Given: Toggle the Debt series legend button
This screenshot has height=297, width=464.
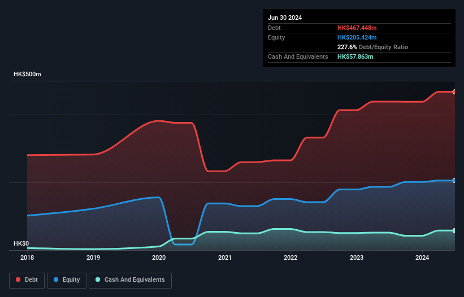Looking at the screenshot, I should pos(27,280).
